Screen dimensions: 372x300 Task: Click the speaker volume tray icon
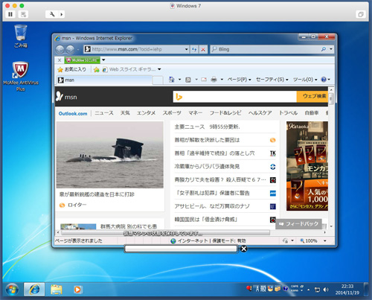point(326,290)
